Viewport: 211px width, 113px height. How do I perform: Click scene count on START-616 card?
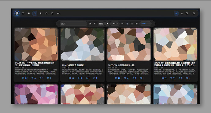point(49,78)
